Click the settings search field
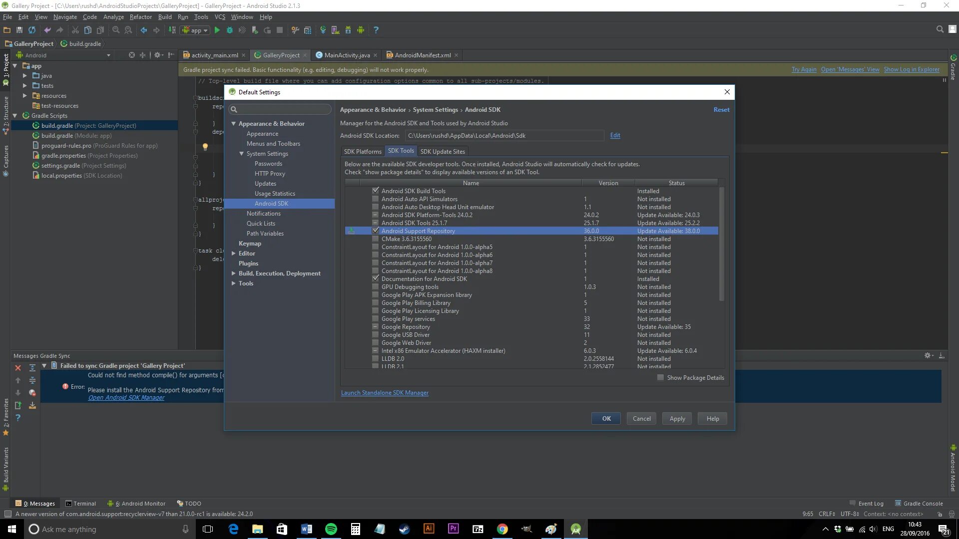Image resolution: width=959 pixels, height=539 pixels. click(280, 109)
